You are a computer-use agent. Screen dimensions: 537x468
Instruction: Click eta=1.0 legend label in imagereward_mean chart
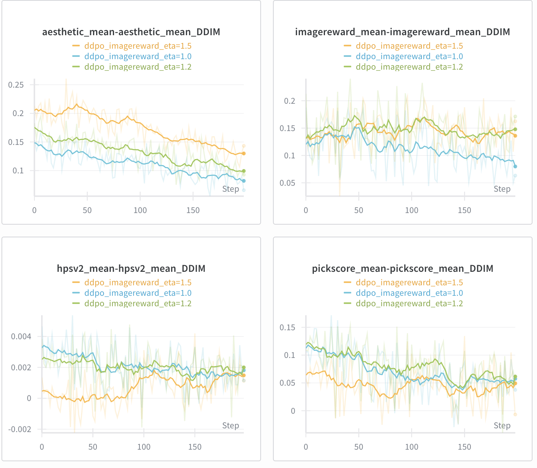click(x=409, y=57)
